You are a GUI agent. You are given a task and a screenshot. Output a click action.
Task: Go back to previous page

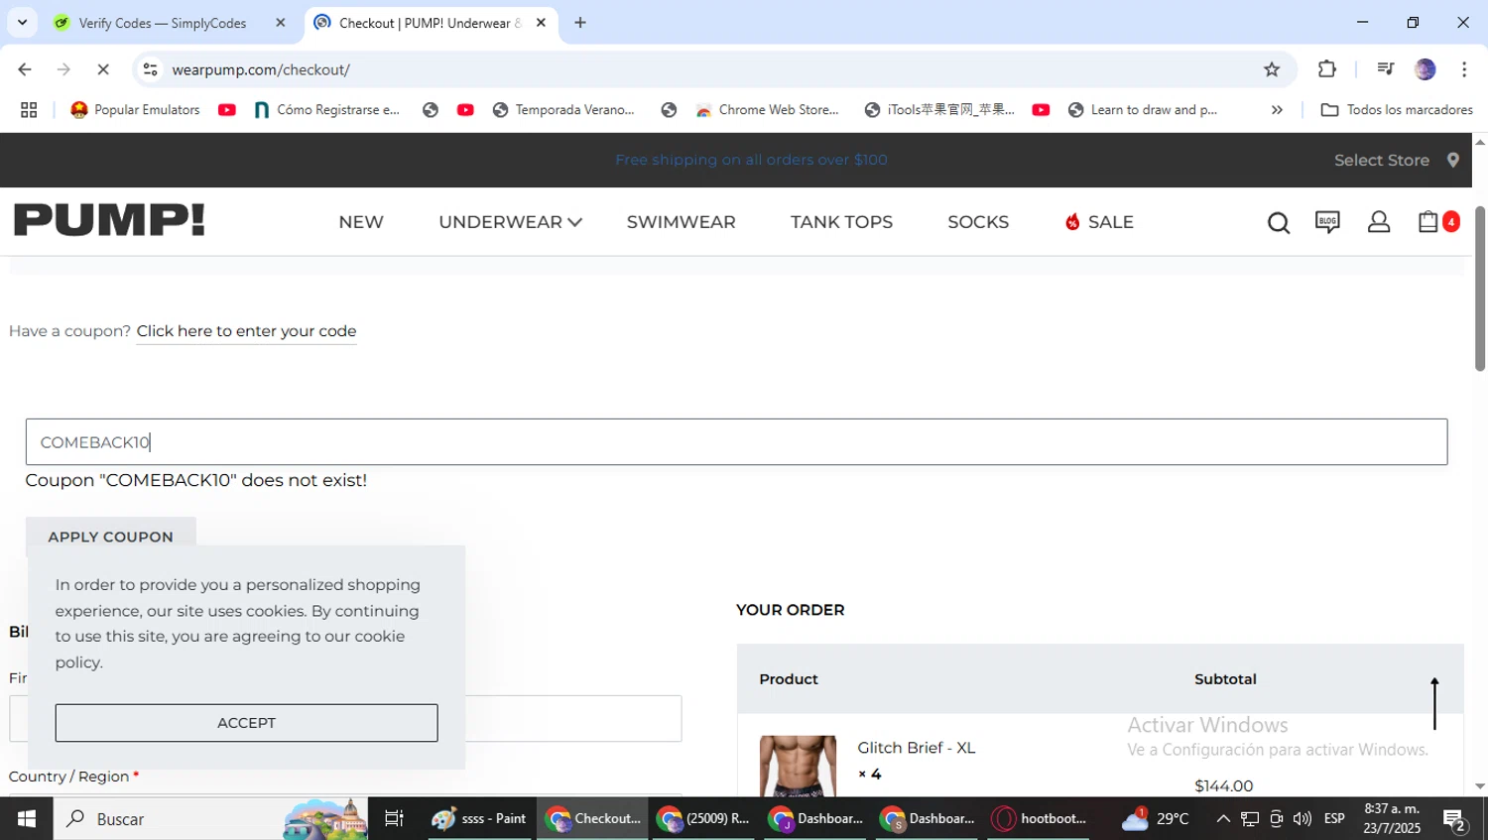pyautogui.click(x=25, y=69)
